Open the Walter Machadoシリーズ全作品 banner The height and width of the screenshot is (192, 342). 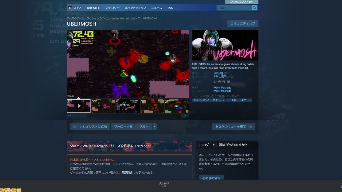(x=130, y=146)
